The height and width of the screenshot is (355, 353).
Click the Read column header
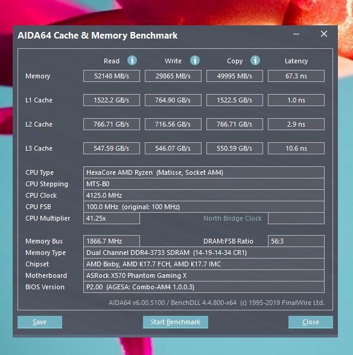[112, 61]
